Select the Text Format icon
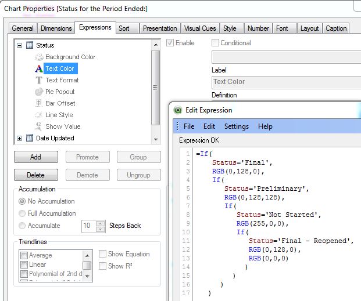Viewport: 361px width, 301px height. (x=39, y=80)
